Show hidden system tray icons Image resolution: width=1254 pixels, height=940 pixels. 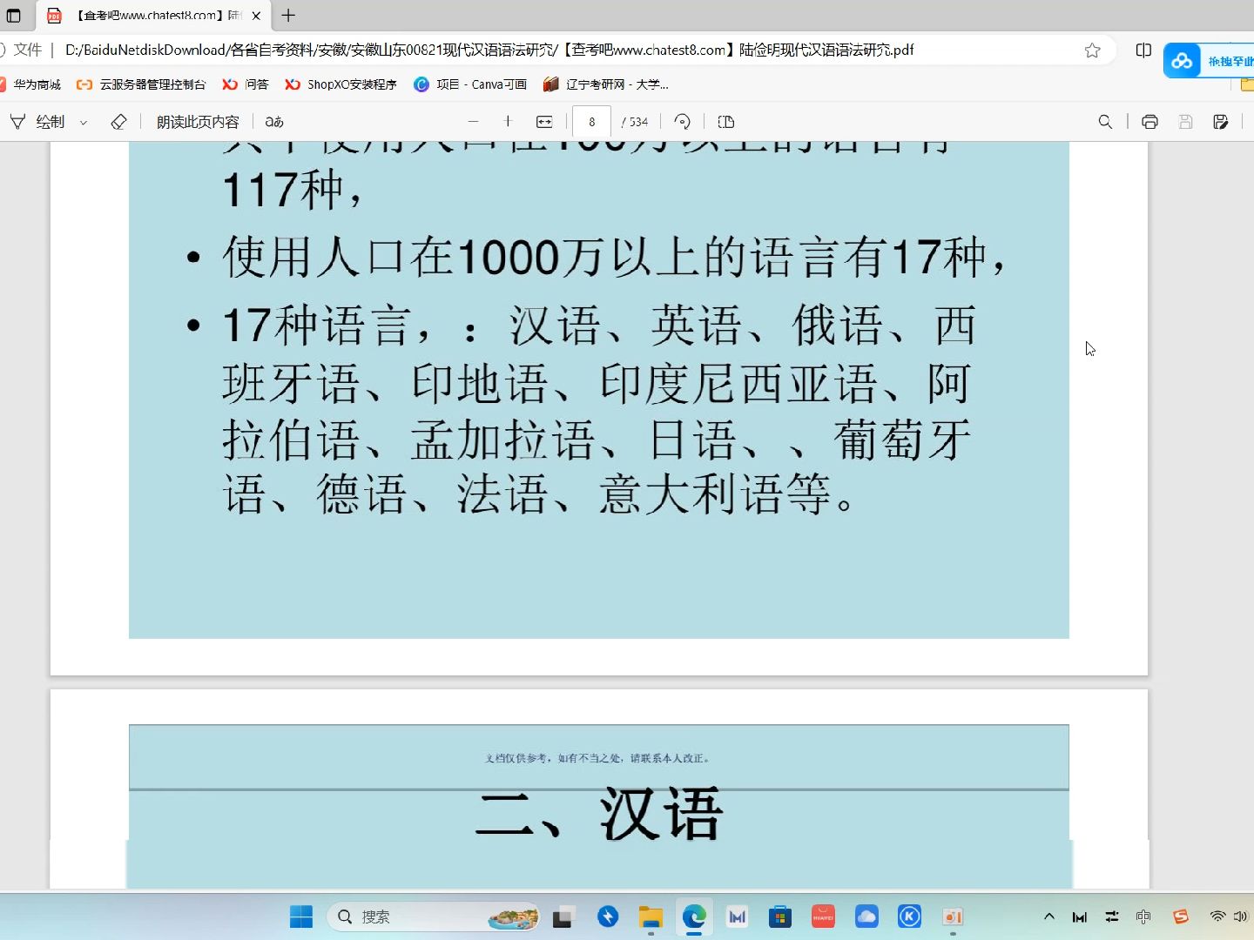[1049, 916]
